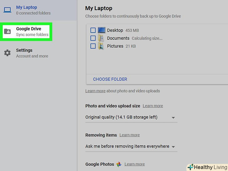
Task: Click the Pictures folder icon
Action: (x=101, y=46)
